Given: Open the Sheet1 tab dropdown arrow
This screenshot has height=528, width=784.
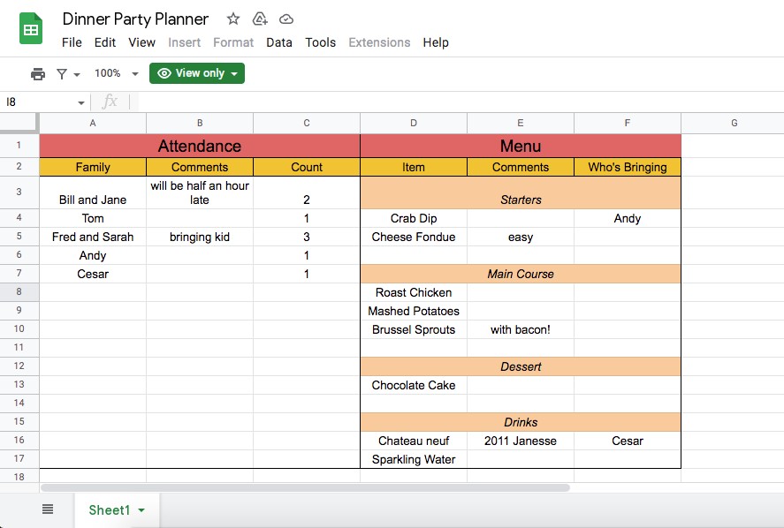Looking at the screenshot, I should (140, 509).
